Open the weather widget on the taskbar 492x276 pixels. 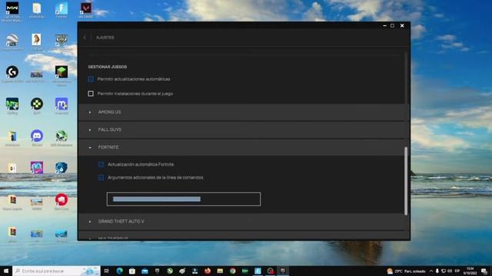[x=407, y=271]
